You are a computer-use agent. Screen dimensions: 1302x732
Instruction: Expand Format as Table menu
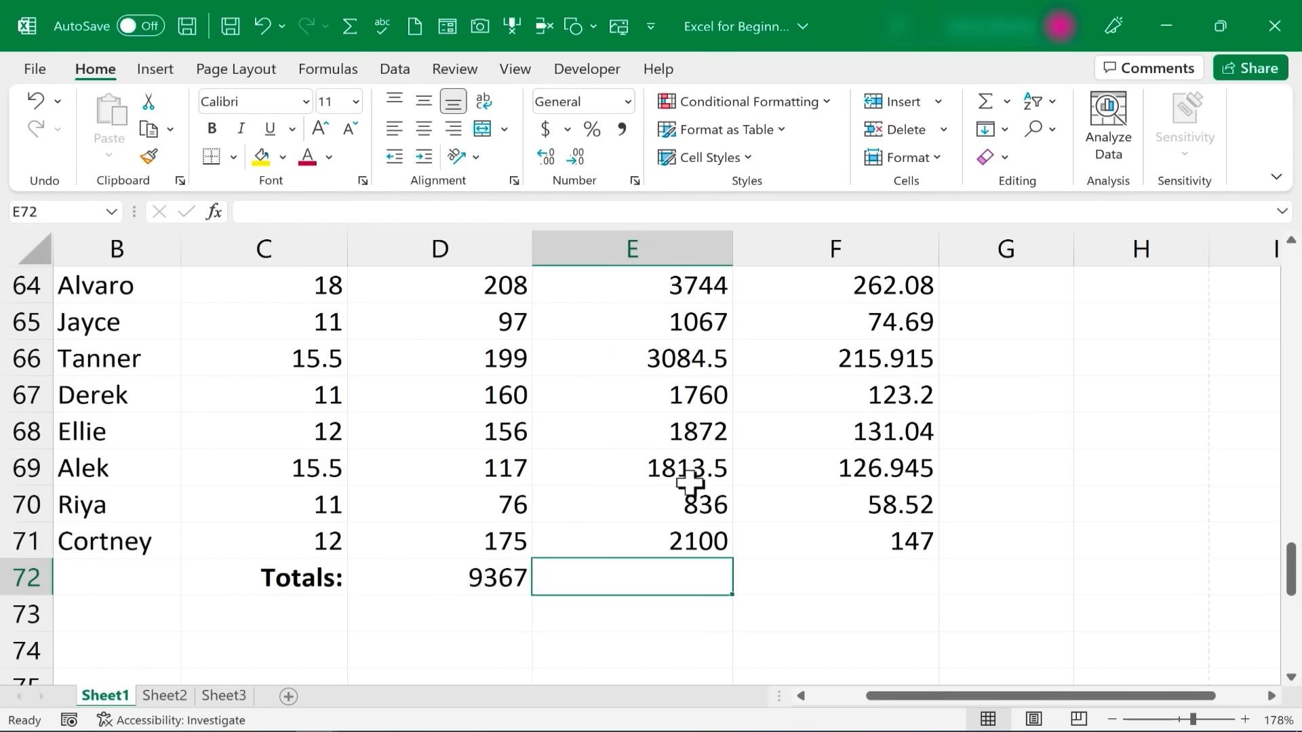tap(722, 129)
